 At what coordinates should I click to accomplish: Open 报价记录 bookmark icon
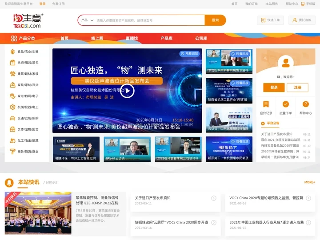click(266, 104)
